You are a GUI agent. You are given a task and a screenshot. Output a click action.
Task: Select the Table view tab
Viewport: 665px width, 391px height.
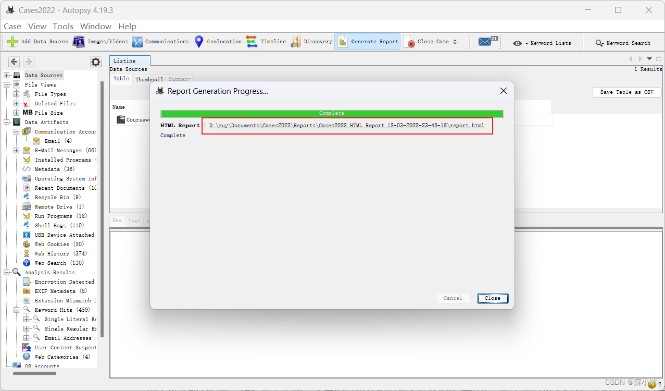click(x=121, y=79)
